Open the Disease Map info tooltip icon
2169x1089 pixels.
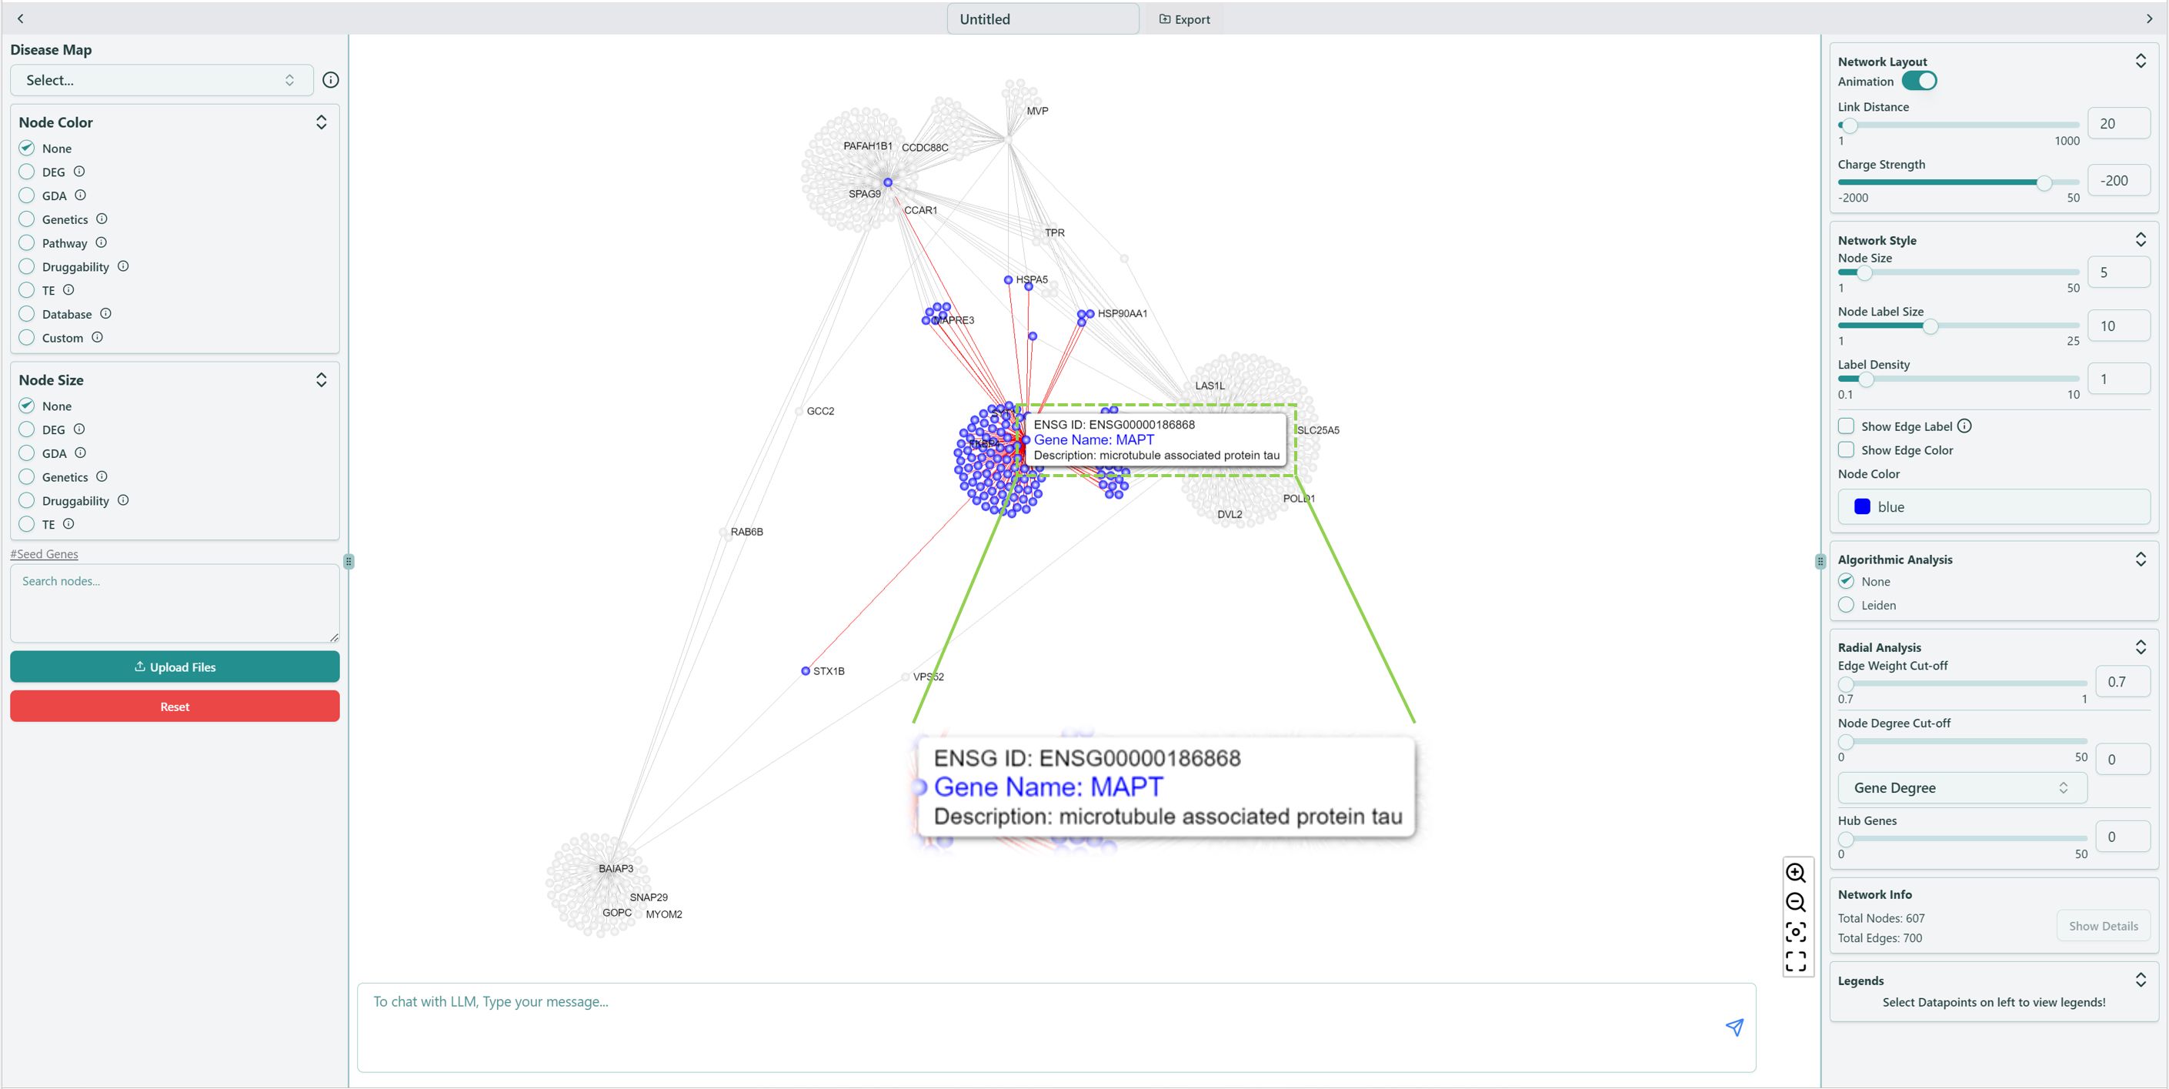[x=330, y=79]
